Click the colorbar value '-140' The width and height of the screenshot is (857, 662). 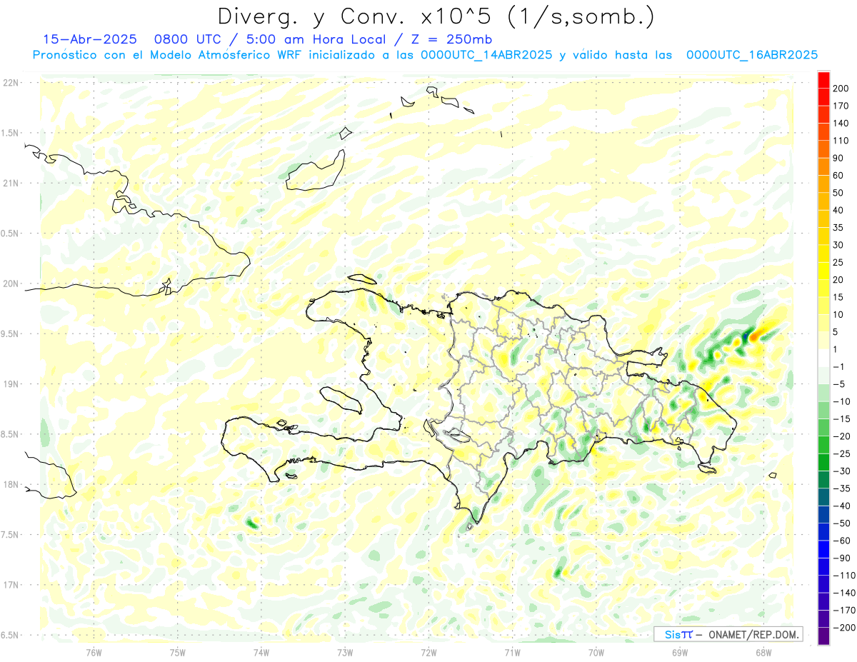coord(843,593)
